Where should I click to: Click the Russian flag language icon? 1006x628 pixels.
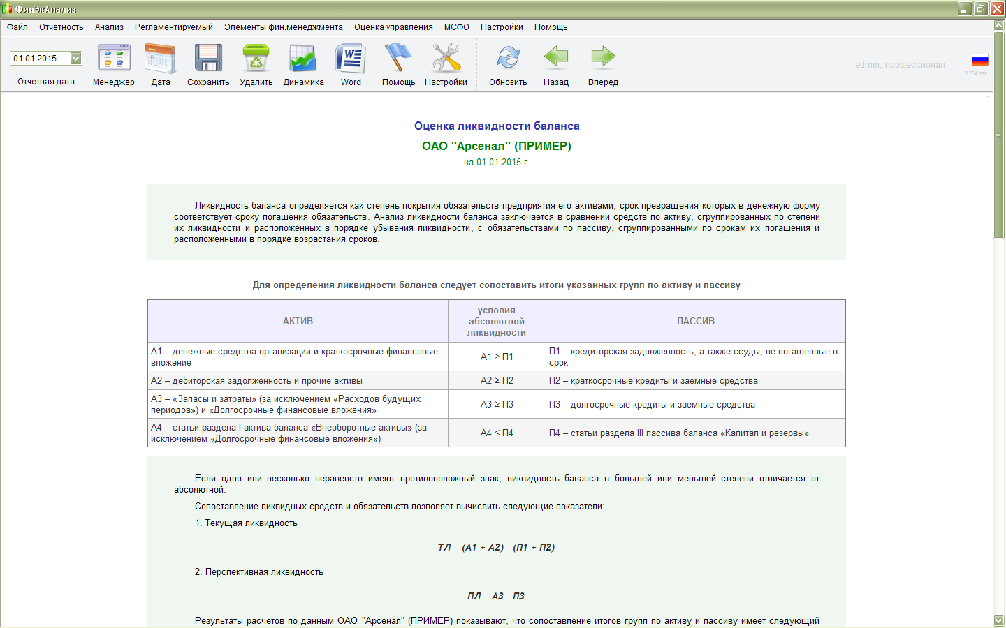[979, 61]
